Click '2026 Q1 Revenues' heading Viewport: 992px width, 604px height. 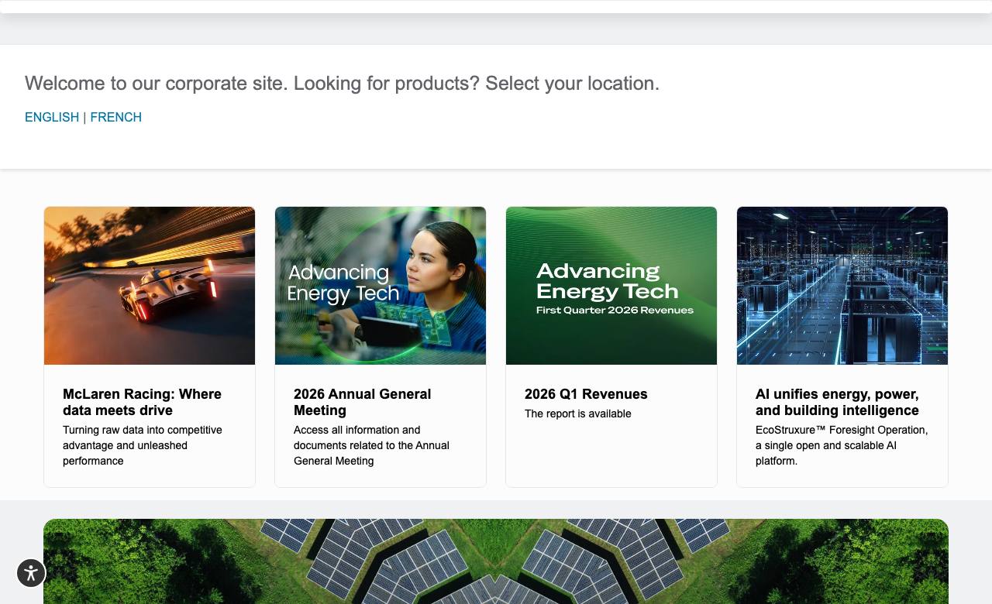(586, 394)
